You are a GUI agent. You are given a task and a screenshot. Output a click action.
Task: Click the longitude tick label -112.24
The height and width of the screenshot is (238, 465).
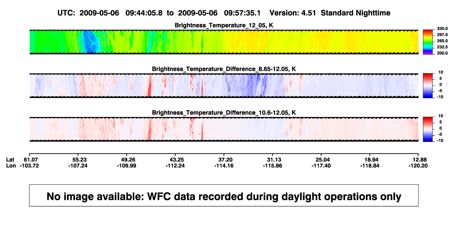point(175,166)
